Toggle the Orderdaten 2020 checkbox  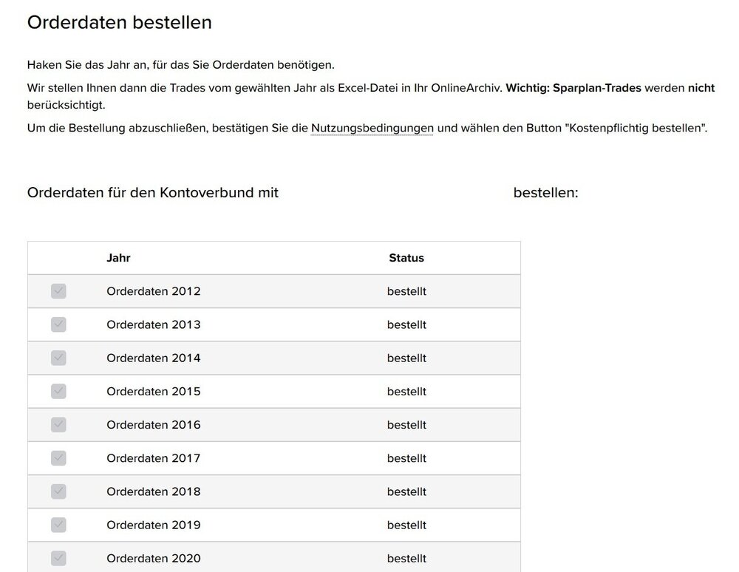pos(58,558)
